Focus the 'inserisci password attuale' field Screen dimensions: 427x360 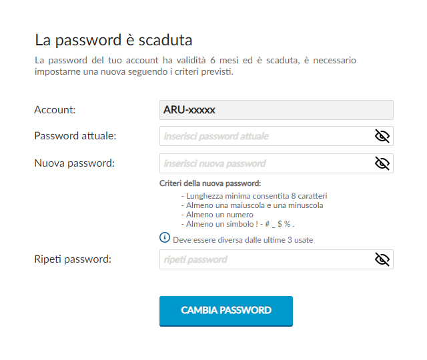click(x=276, y=136)
